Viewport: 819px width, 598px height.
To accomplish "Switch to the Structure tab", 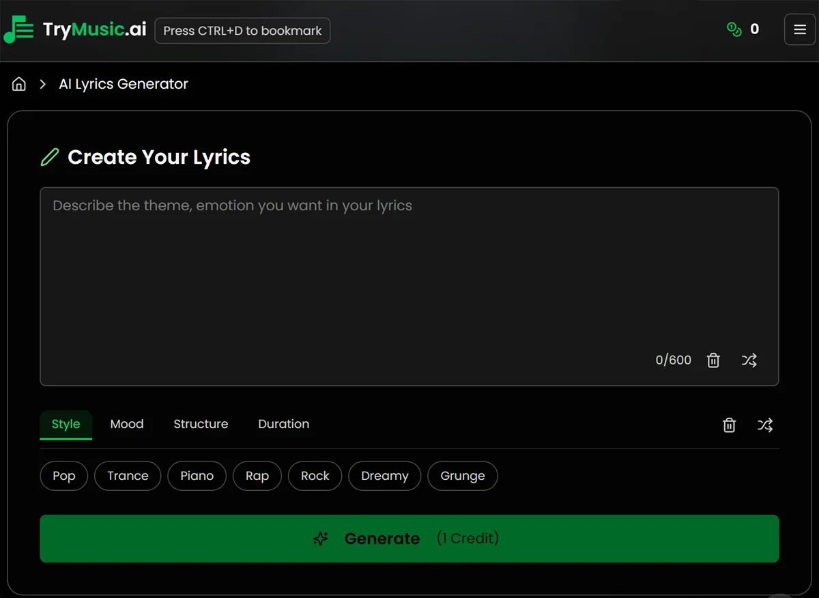I will click(201, 424).
